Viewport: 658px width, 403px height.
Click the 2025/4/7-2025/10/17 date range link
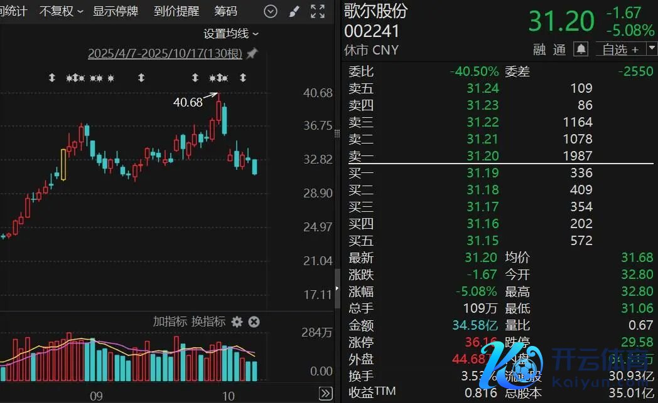tap(164, 54)
